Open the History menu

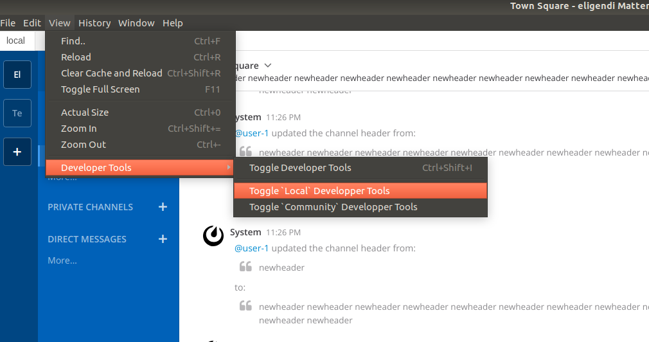coord(94,23)
